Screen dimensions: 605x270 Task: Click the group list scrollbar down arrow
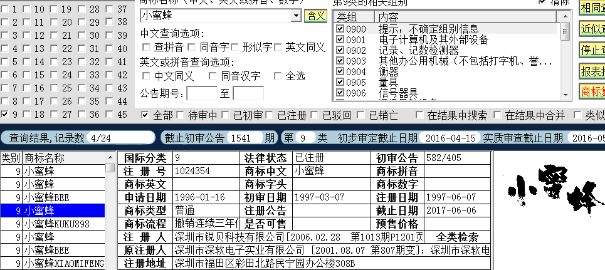click(566, 95)
